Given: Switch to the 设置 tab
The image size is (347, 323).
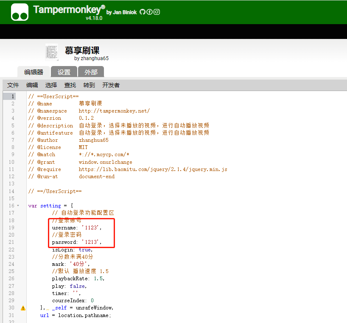Looking at the screenshot, I should (64, 72).
